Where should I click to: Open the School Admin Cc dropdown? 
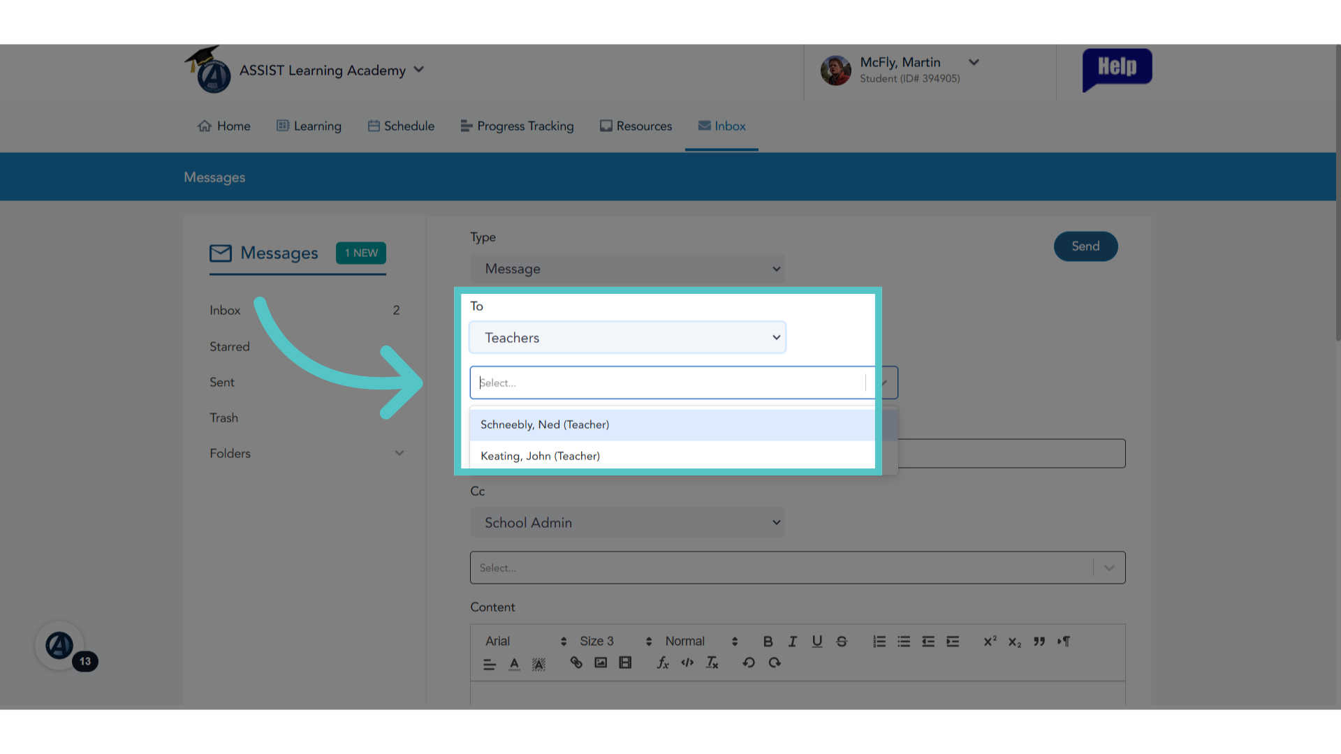point(627,522)
